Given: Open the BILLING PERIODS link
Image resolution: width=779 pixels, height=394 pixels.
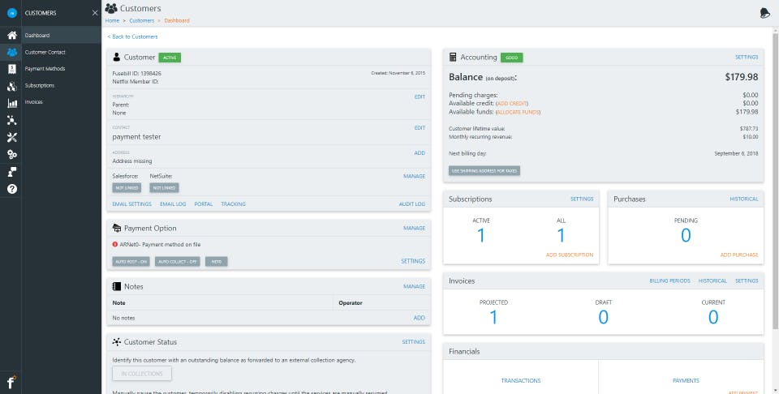Looking at the screenshot, I should 669,281.
